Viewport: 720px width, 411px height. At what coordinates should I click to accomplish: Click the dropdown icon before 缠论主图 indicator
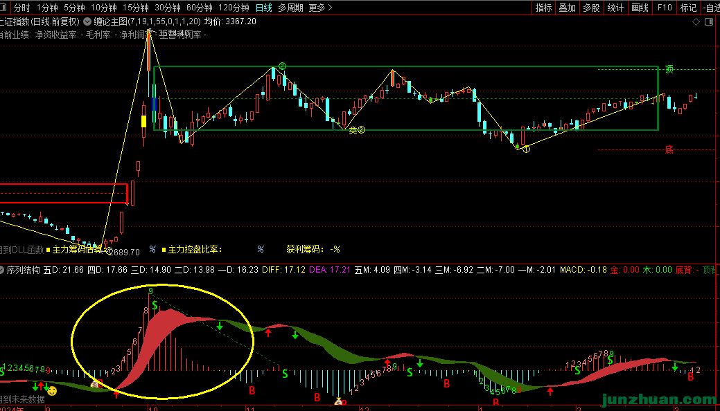tap(87, 21)
